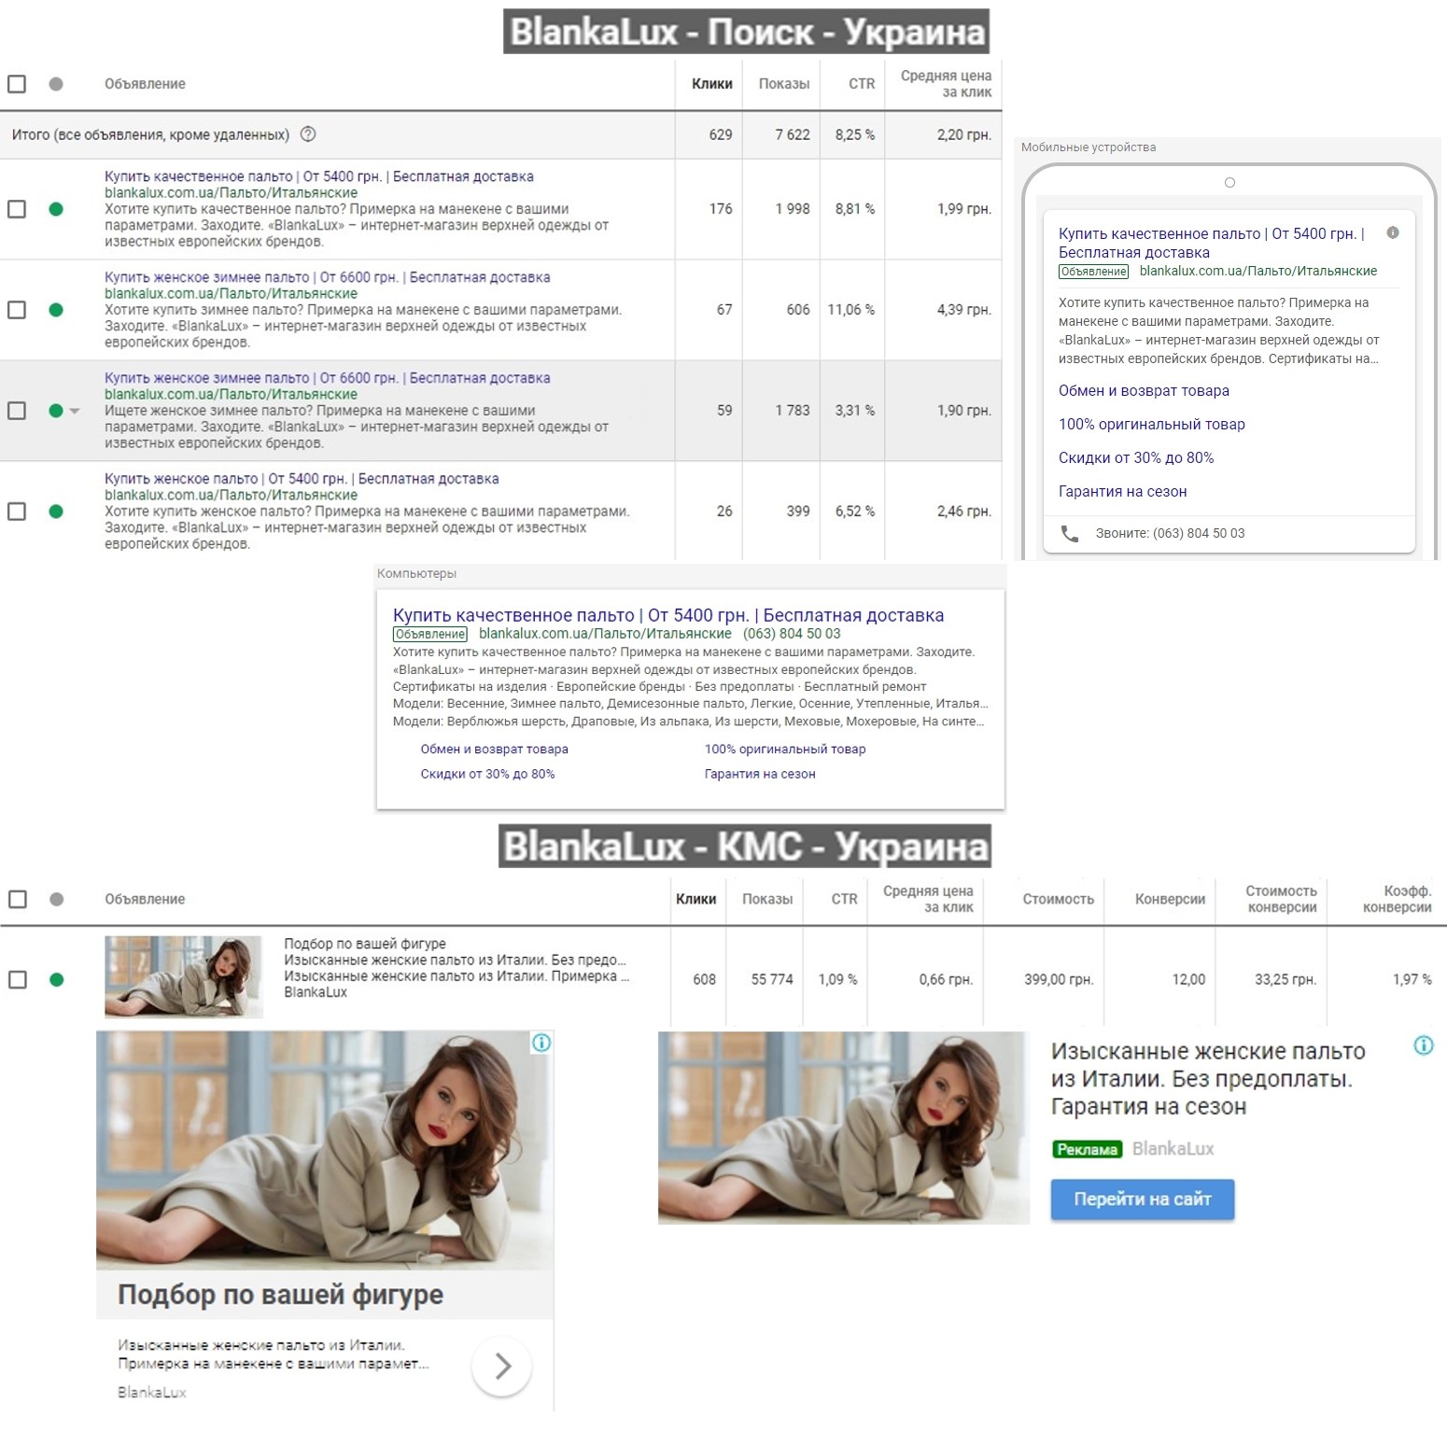Click the help icon beside the Итого row

[308, 134]
